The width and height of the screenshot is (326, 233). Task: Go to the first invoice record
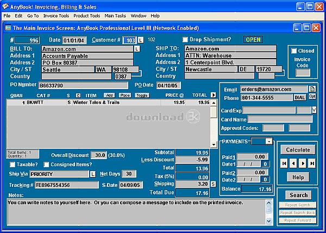[x=285, y=163]
